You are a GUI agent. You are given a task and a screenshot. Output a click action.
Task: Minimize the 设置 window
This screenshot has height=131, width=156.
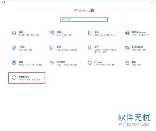pos(152,2)
